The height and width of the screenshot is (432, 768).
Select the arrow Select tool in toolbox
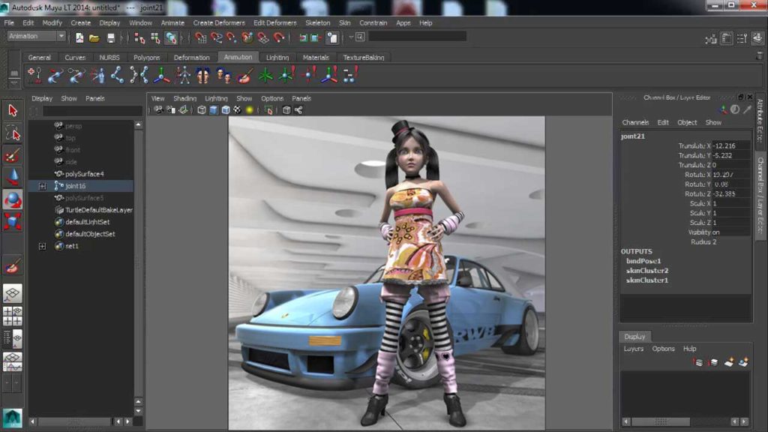[x=13, y=110]
